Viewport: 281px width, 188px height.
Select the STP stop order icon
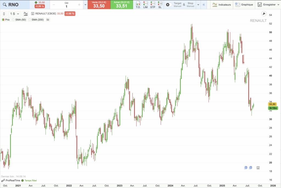click(153, 4)
